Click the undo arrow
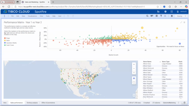 tap(68, 16)
